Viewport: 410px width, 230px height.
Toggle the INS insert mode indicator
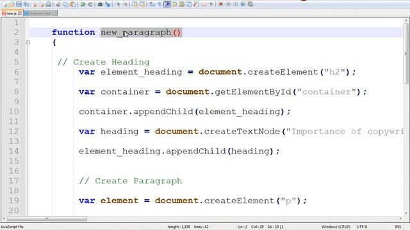[x=398, y=227]
